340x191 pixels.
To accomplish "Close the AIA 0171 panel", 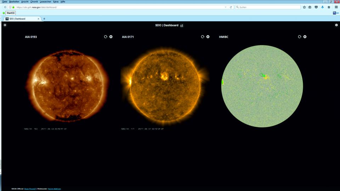I will [x=208, y=37].
